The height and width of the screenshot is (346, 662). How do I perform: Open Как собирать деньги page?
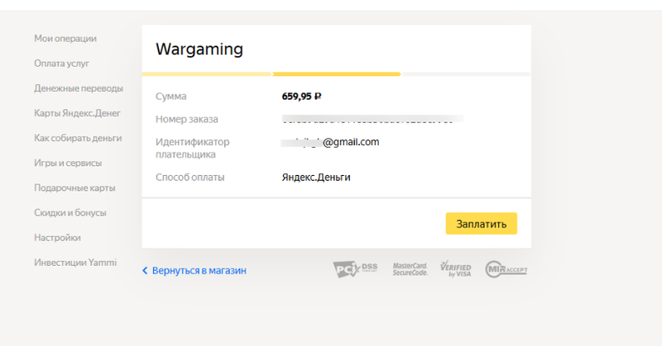click(x=78, y=138)
